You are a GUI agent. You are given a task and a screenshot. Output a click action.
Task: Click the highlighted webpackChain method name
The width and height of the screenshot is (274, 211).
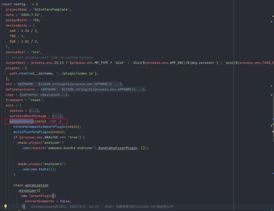tap(21, 121)
